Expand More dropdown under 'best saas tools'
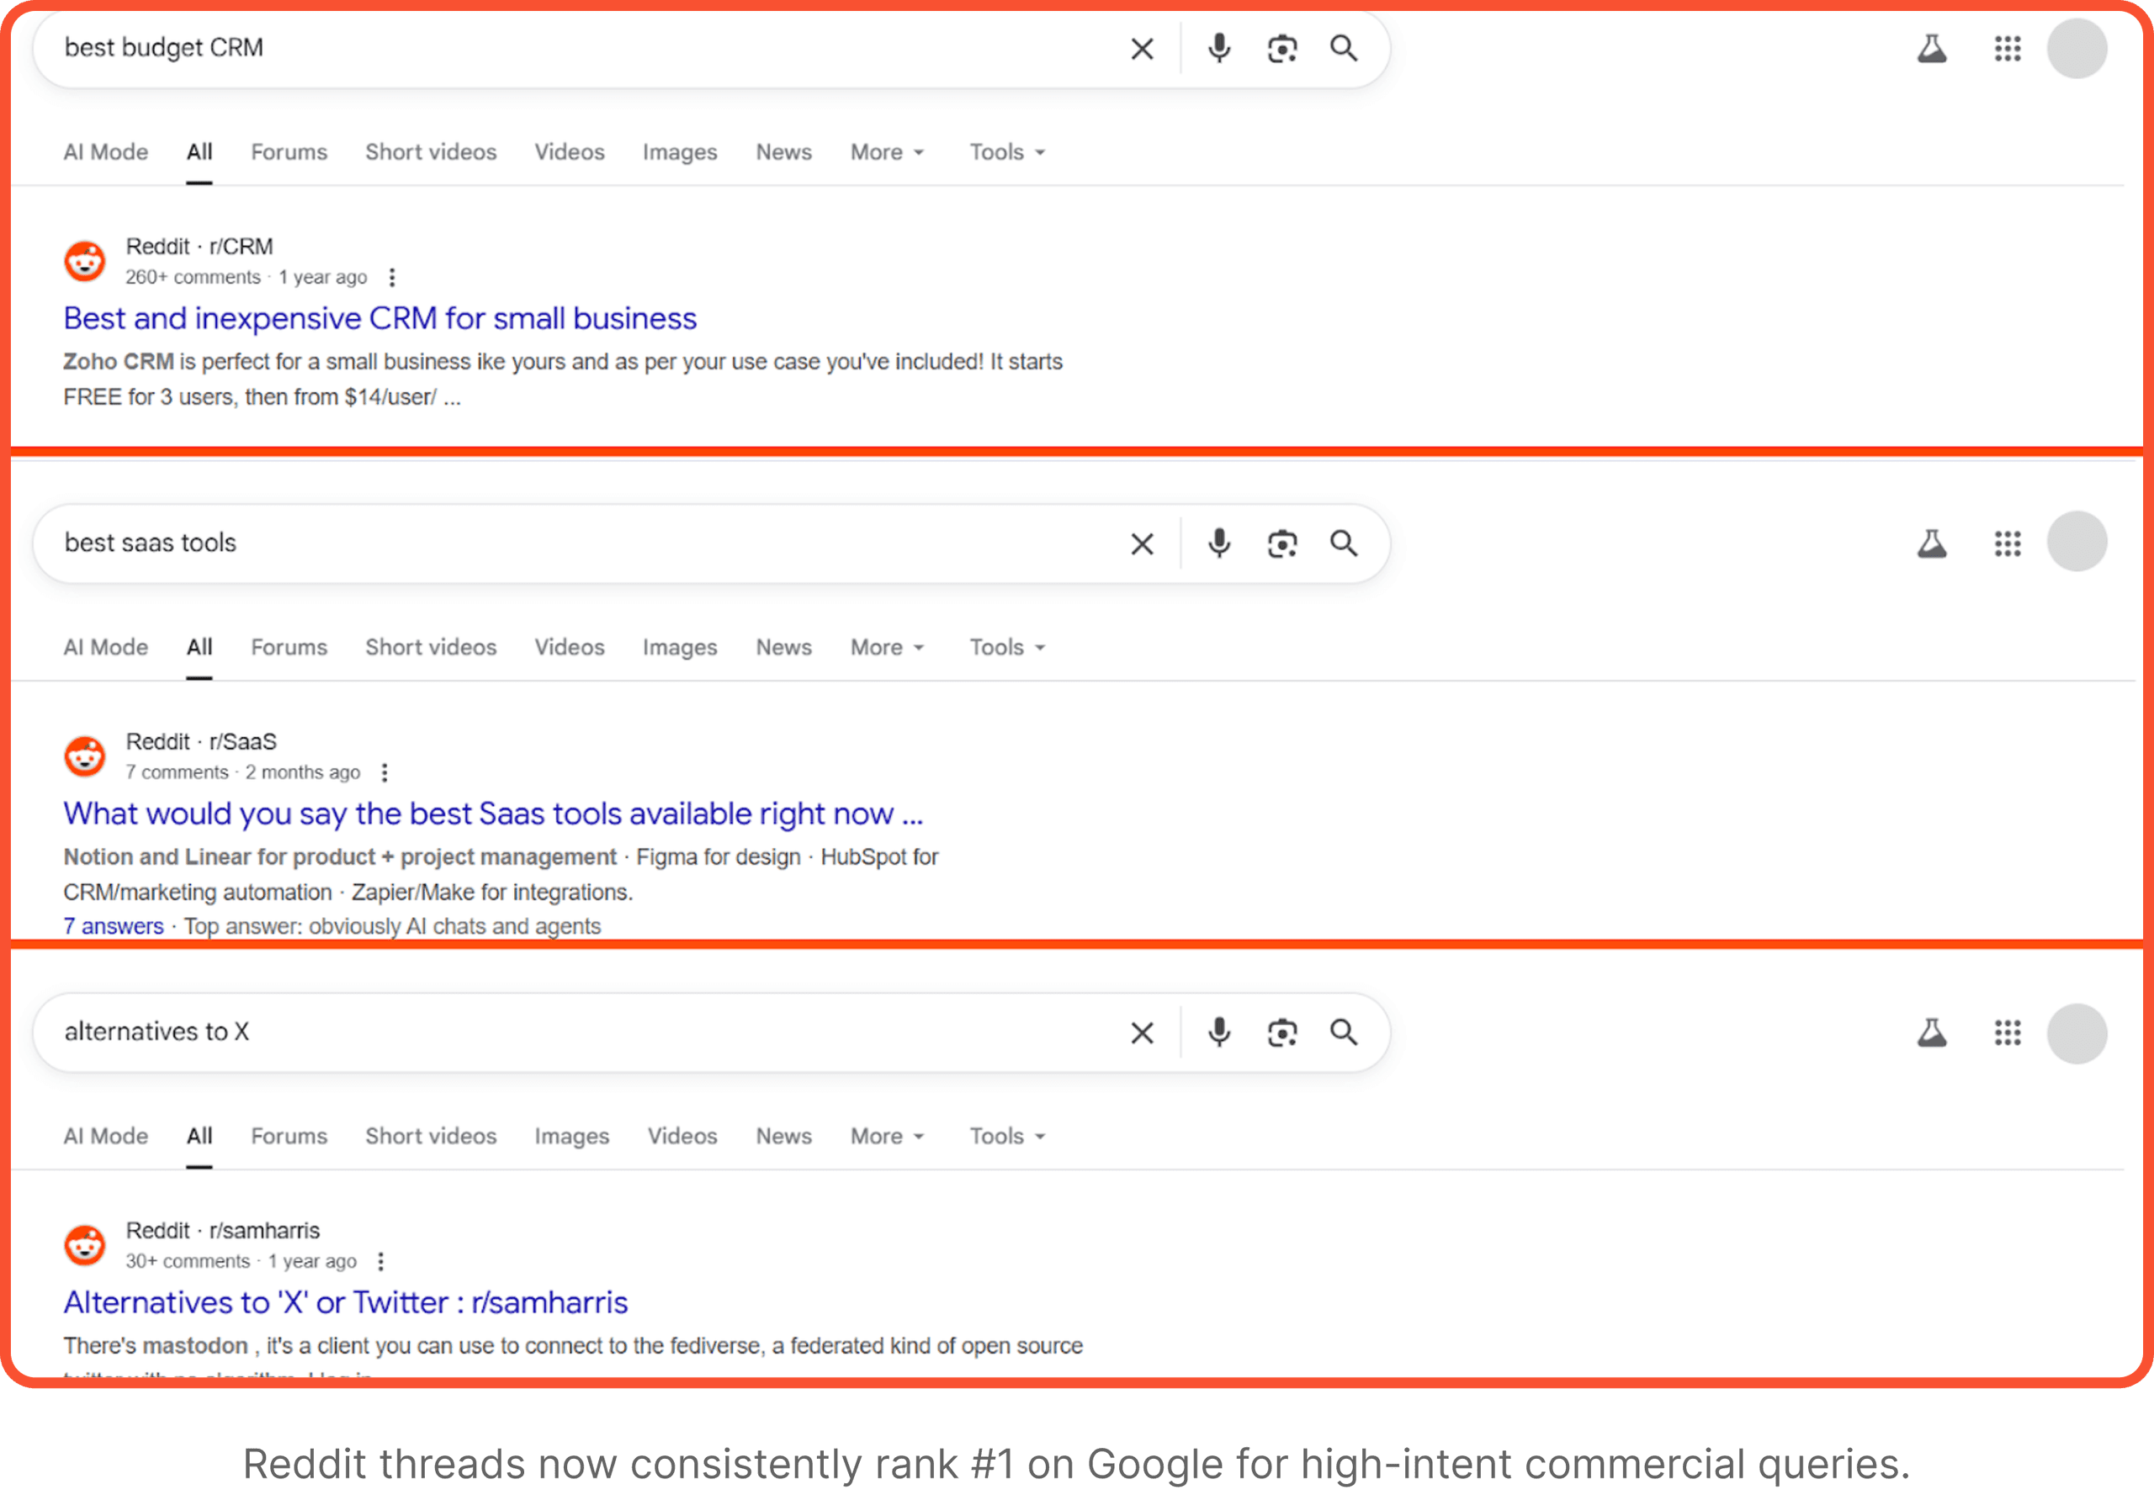The width and height of the screenshot is (2154, 1495). coord(888,647)
